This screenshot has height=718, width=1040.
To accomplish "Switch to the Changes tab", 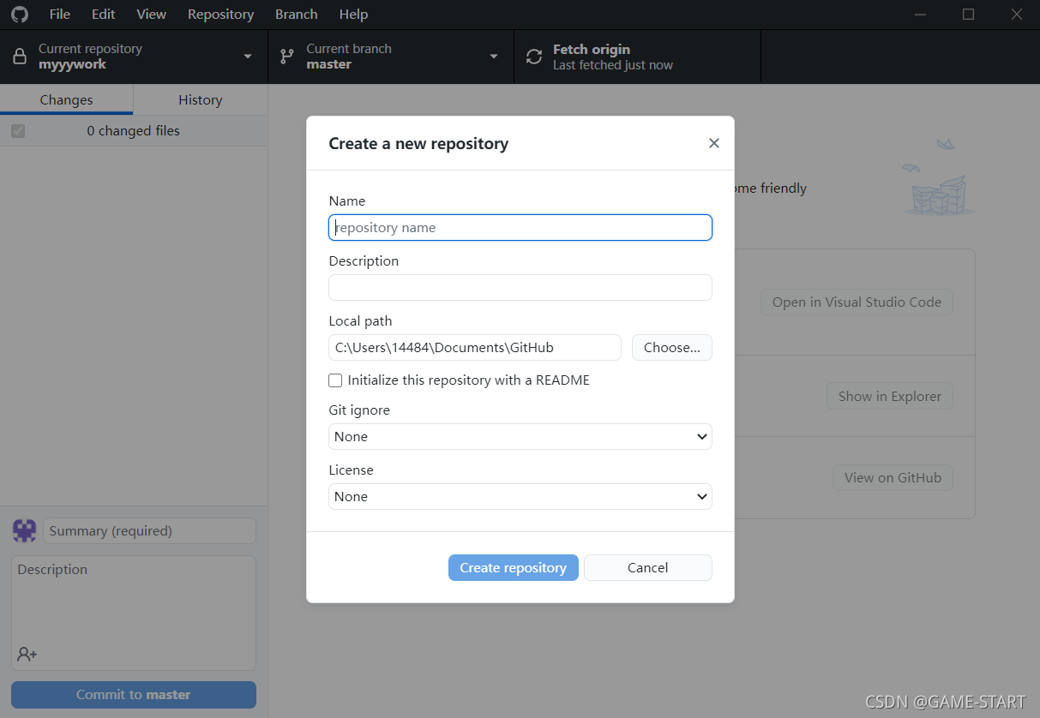I will 66,99.
